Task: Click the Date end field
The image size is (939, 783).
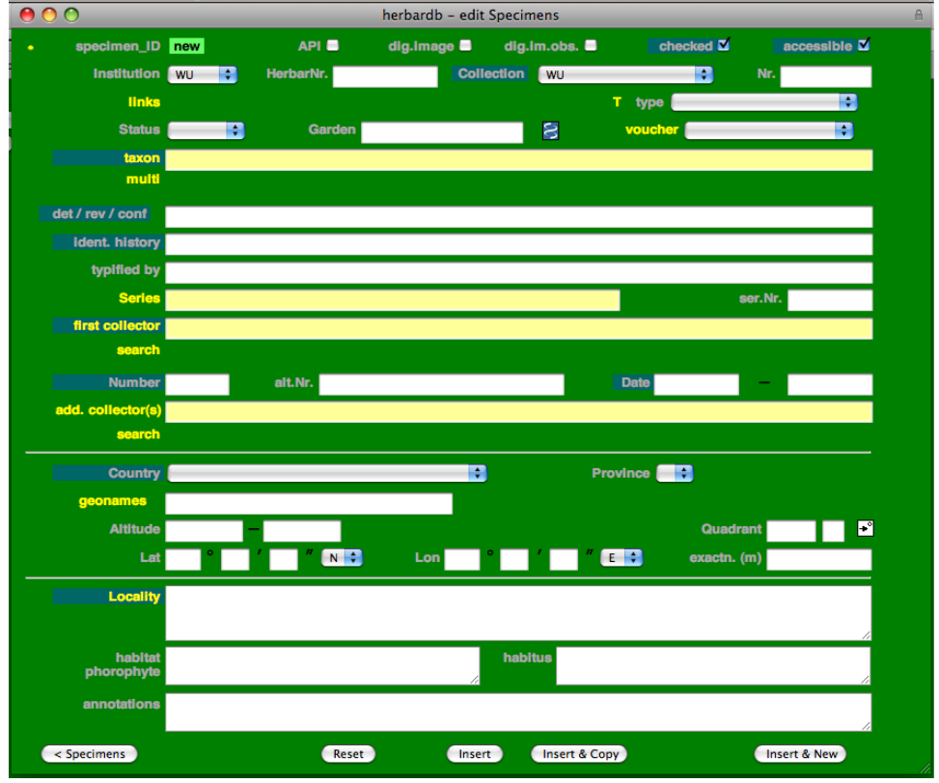Action: click(830, 384)
